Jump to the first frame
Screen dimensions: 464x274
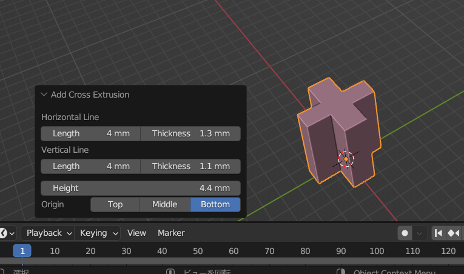click(439, 233)
